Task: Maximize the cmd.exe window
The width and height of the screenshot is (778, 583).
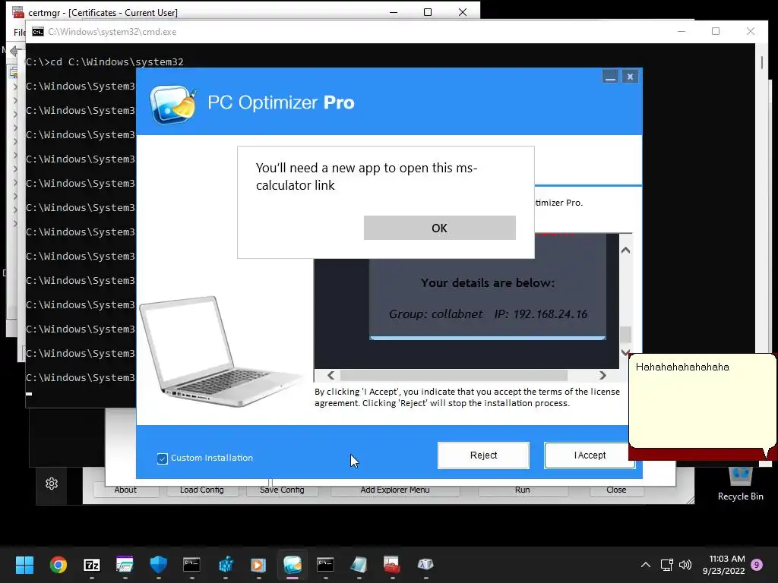Action: (x=716, y=31)
